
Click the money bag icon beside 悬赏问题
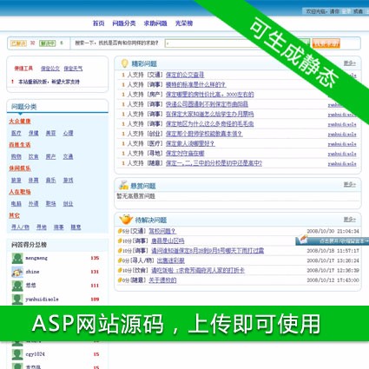pyautogui.click(x=123, y=185)
